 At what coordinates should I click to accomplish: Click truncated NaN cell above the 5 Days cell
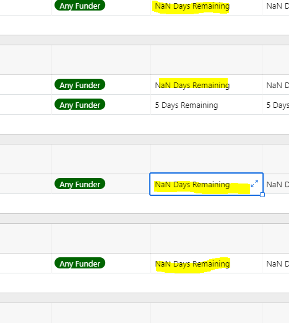(275, 85)
